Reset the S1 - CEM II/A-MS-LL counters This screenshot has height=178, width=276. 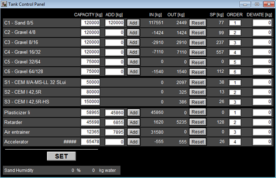pos(198,82)
